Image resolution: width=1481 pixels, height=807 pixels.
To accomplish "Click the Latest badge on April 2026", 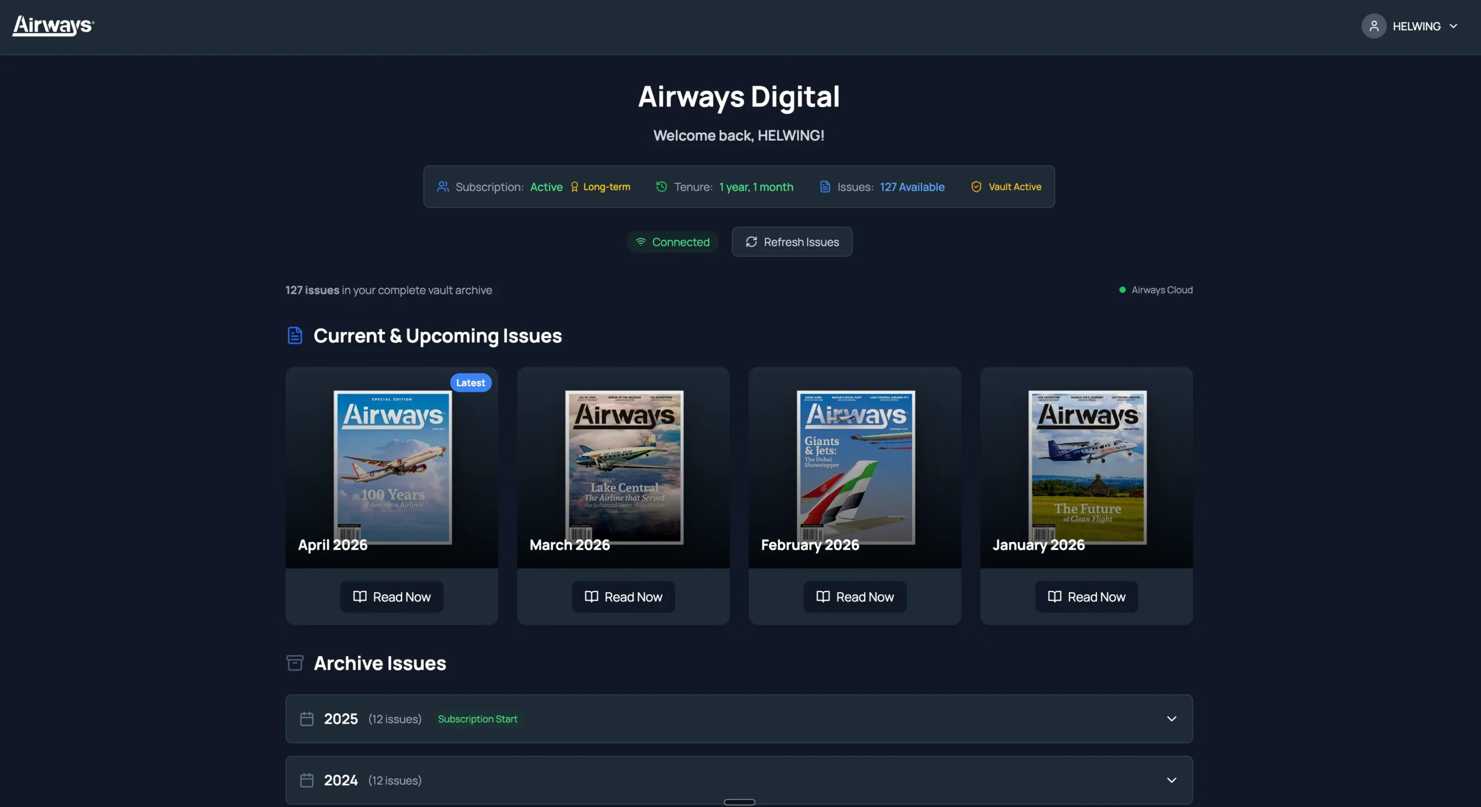I will coord(470,383).
